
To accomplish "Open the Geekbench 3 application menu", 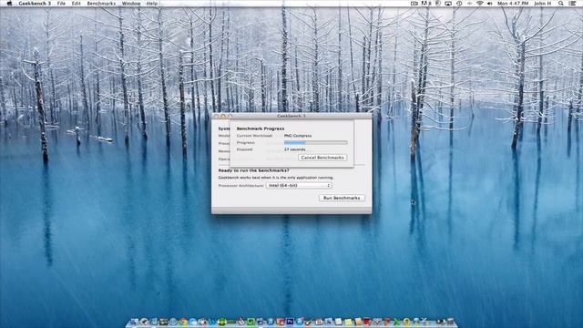I will point(35,4).
